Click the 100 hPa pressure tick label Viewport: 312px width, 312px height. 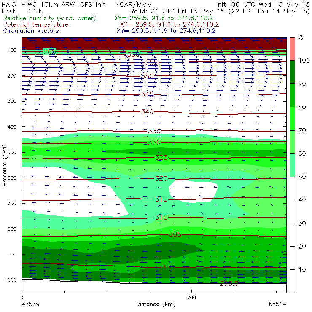tap(12, 50)
